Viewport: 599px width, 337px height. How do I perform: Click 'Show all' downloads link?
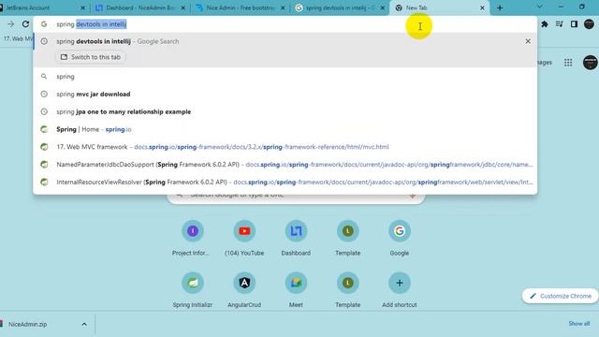point(578,324)
